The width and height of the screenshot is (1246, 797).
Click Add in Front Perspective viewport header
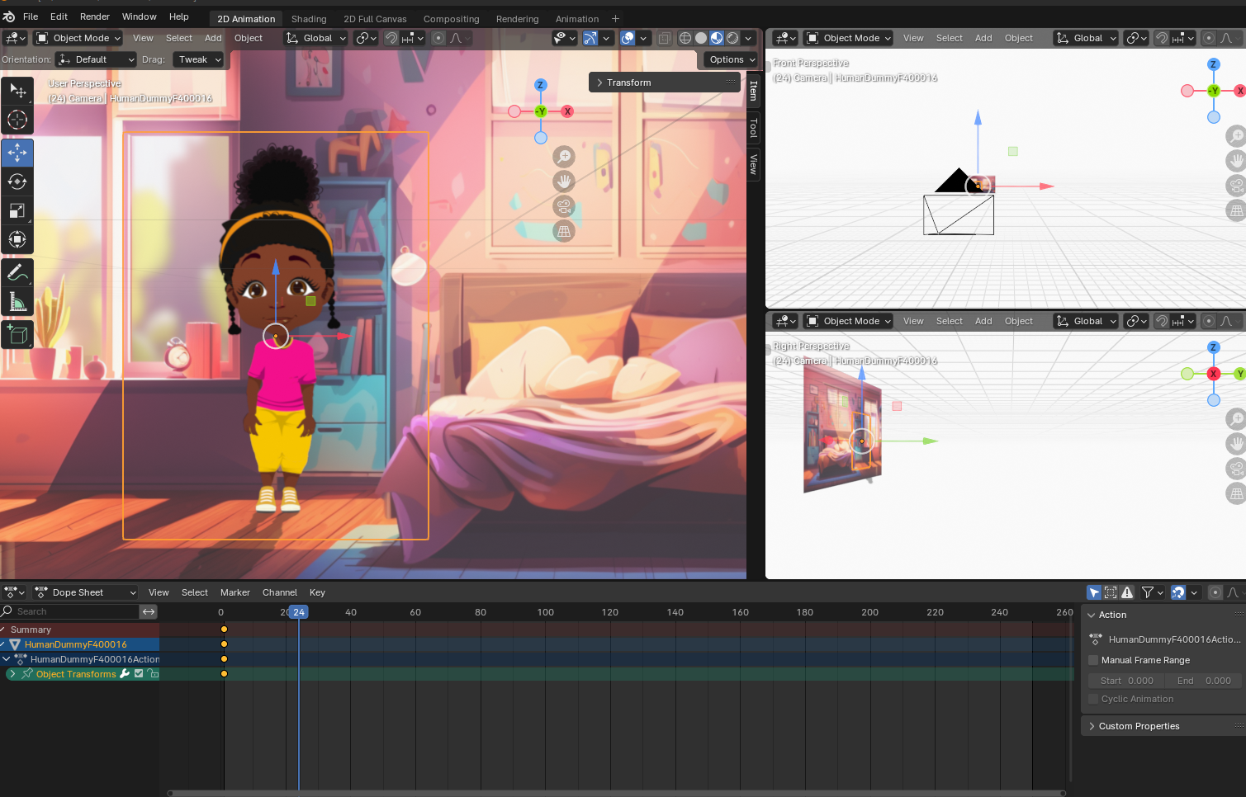coord(983,38)
